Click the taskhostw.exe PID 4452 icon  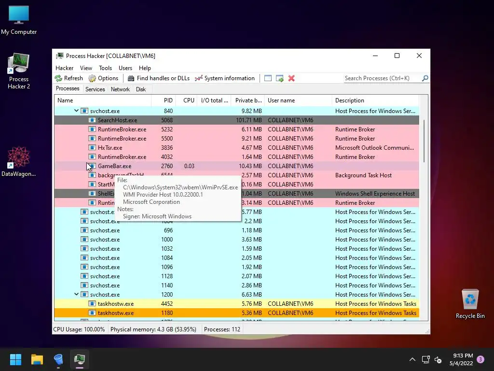pos(92,303)
